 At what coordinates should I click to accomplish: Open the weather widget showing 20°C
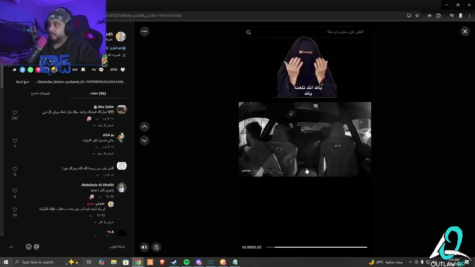coord(385,262)
